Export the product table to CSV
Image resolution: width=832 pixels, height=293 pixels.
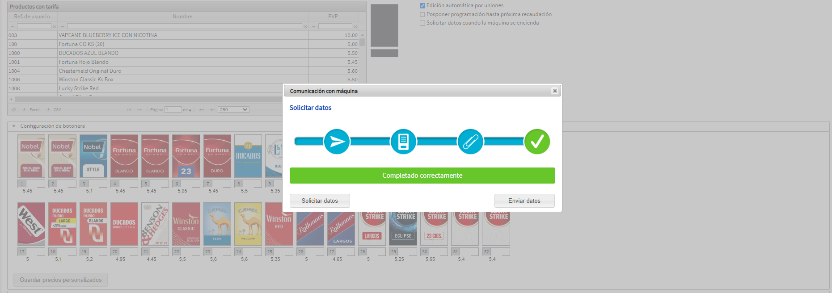point(54,109)
